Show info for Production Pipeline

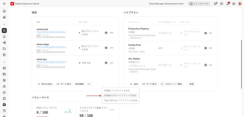coord(206,33)
